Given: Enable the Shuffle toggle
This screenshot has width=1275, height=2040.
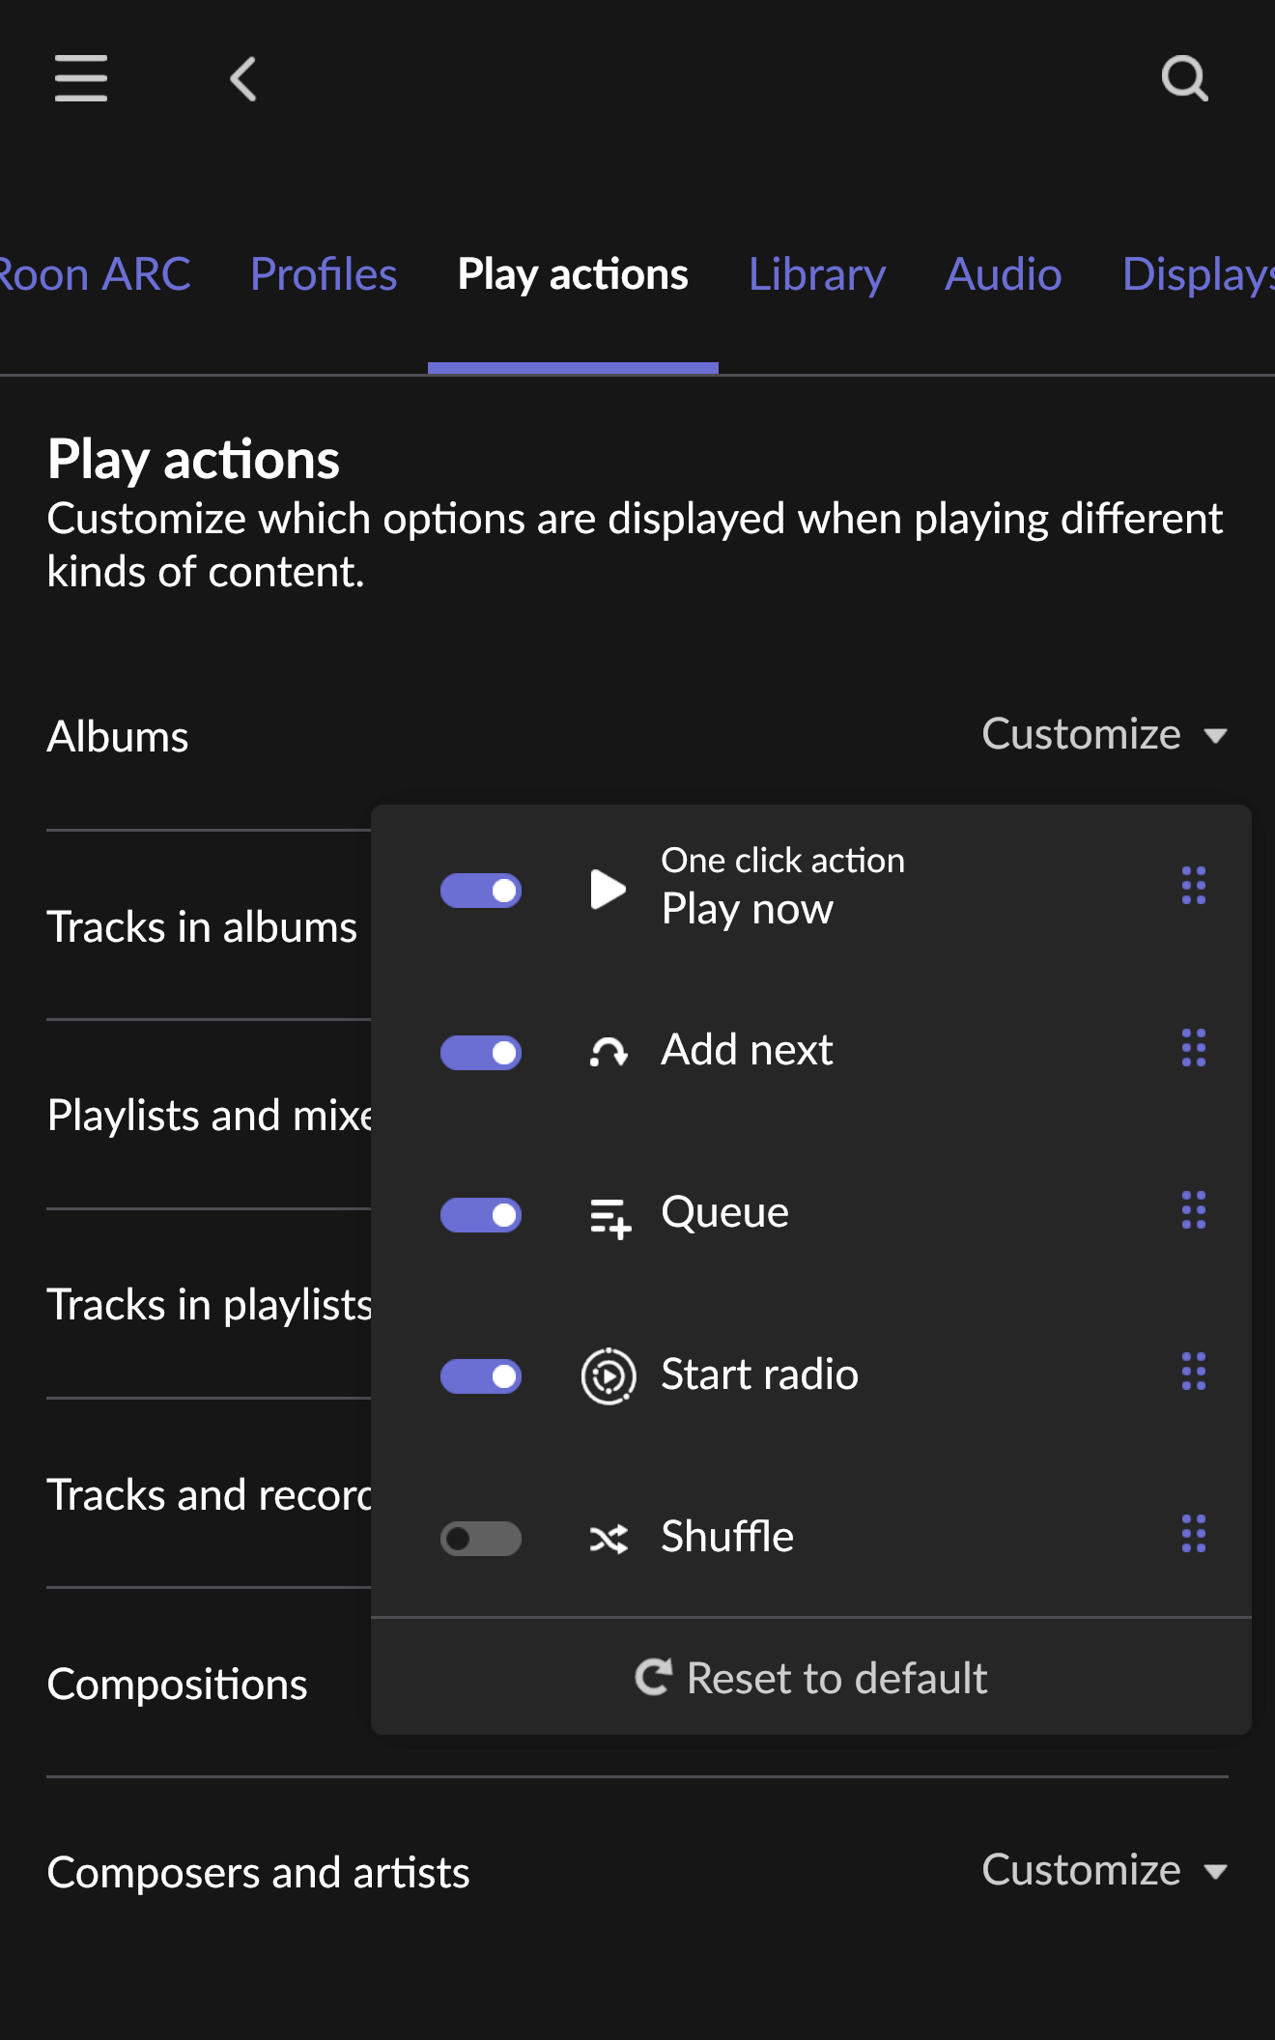Looking at the screenshot, I should tap(481, 1538).
